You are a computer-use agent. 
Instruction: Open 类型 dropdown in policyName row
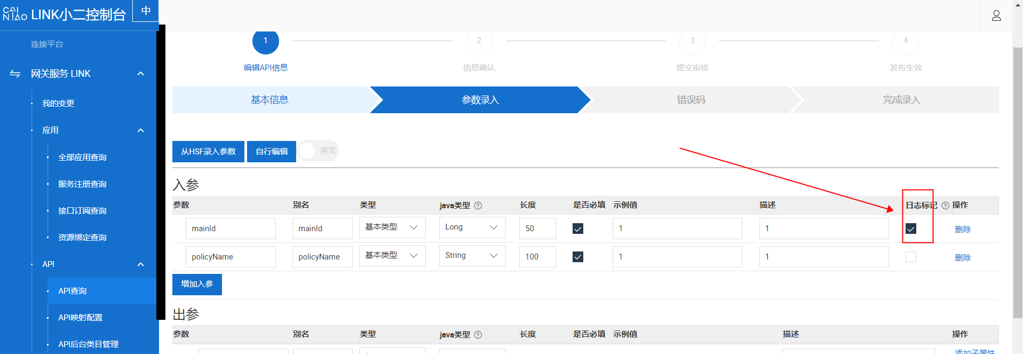[x=392, y=256]
